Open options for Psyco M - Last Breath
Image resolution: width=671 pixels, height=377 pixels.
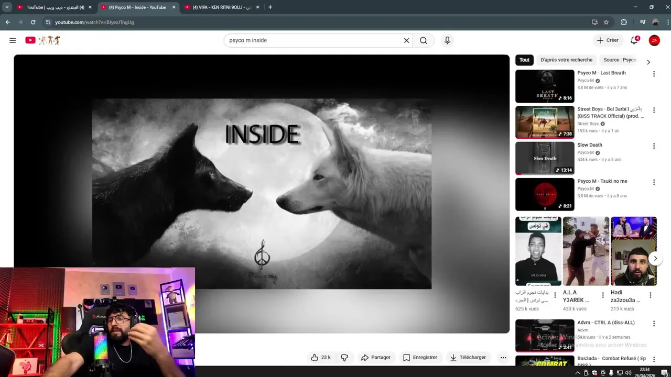[654, 74]
